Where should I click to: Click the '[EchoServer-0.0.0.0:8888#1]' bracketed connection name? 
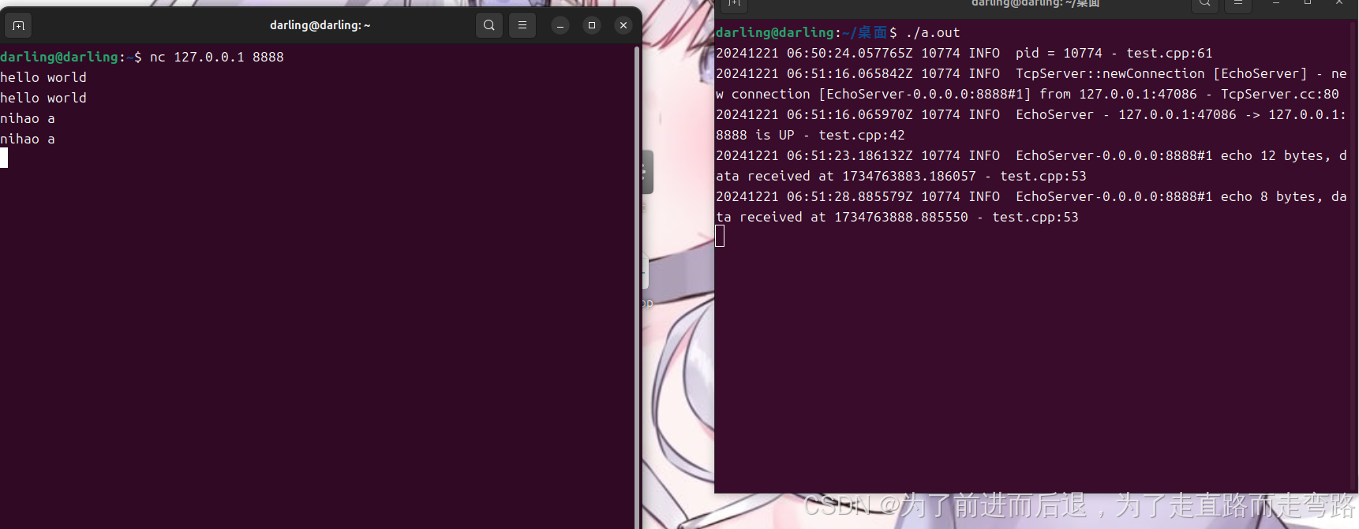coord(925,94)
